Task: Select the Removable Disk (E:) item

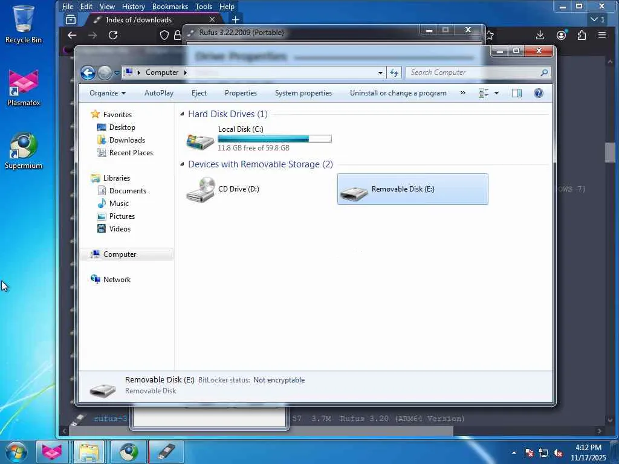Action: (412, 189)
